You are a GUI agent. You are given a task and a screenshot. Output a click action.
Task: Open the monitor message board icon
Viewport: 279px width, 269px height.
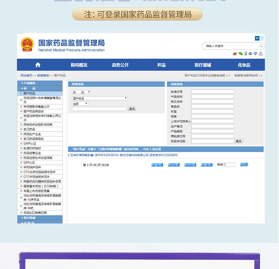tap(255, 54)
